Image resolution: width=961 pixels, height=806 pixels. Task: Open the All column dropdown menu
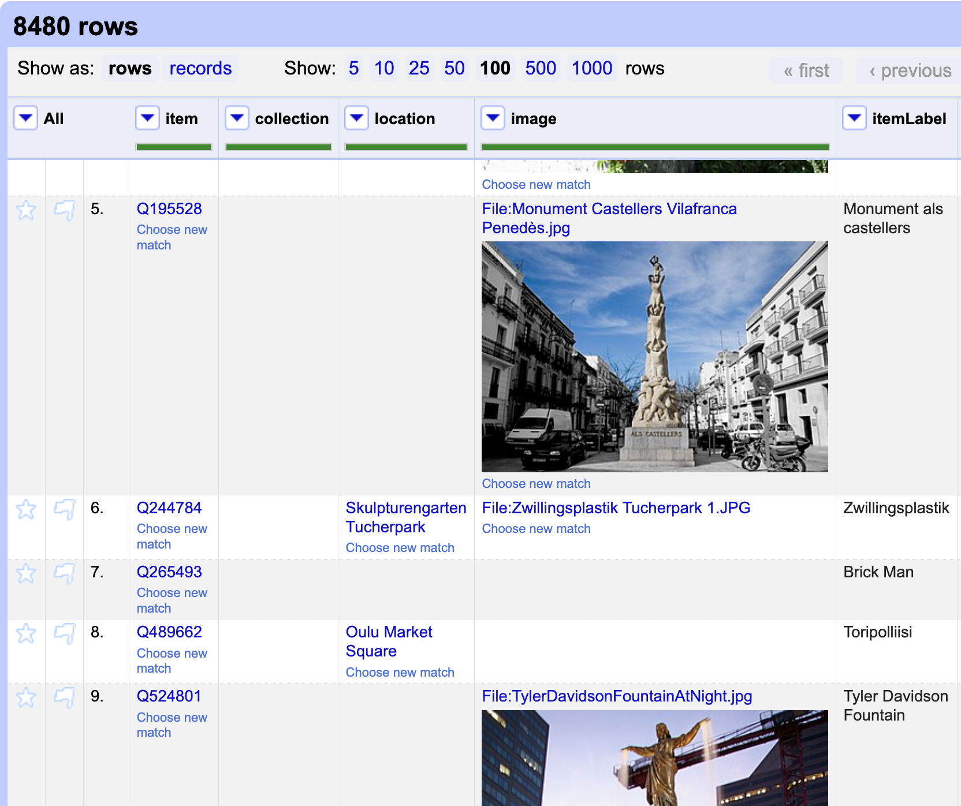[25, 118]
